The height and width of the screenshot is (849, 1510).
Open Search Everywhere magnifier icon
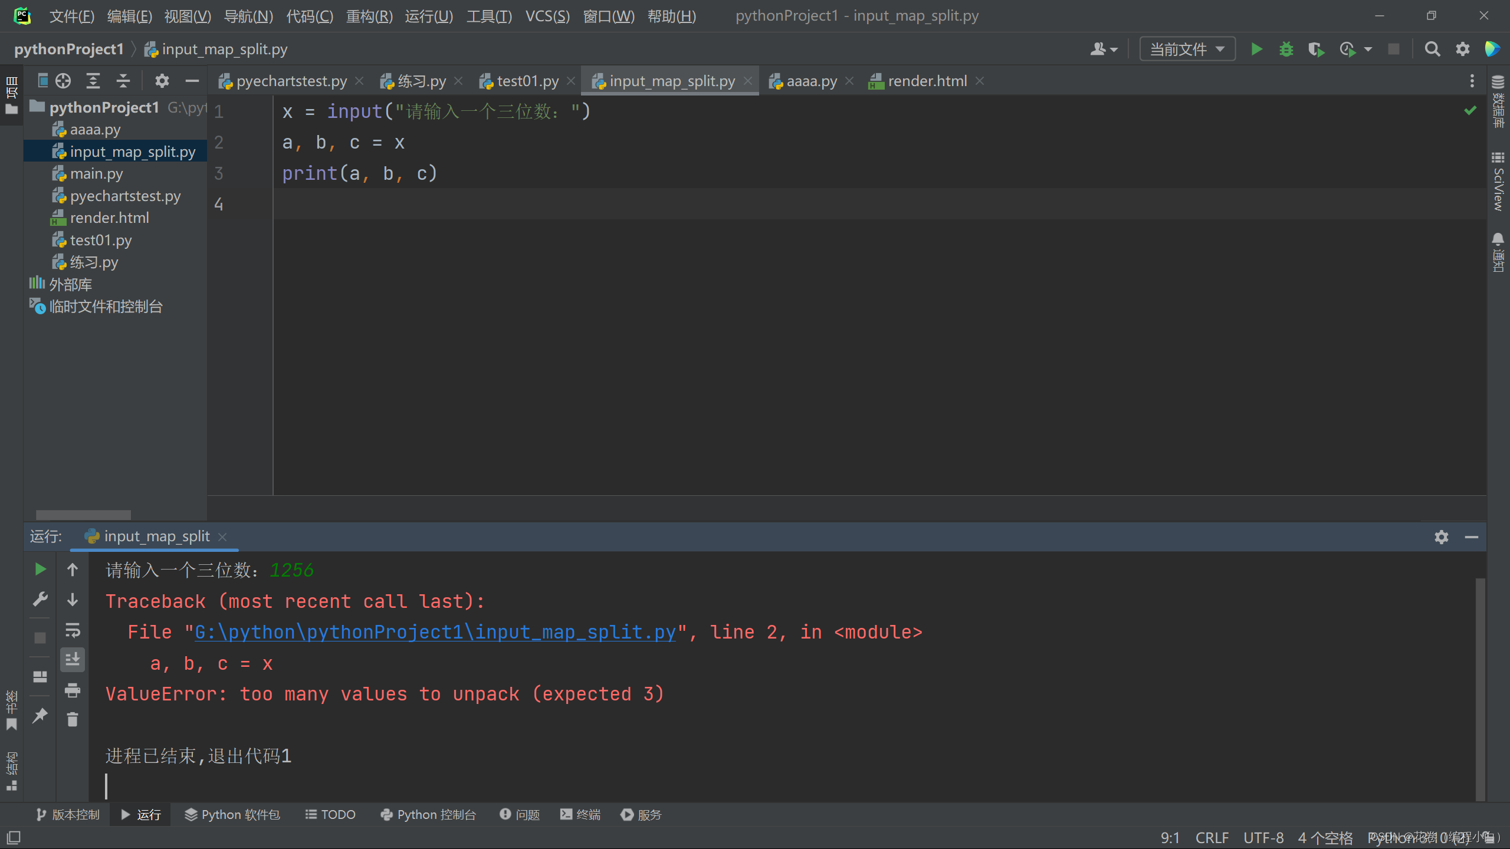pos(1432,49)
